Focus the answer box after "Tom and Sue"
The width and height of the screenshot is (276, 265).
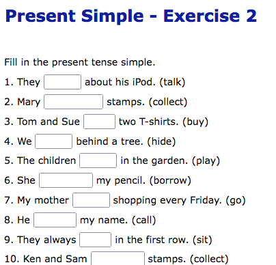pos(99,122)
